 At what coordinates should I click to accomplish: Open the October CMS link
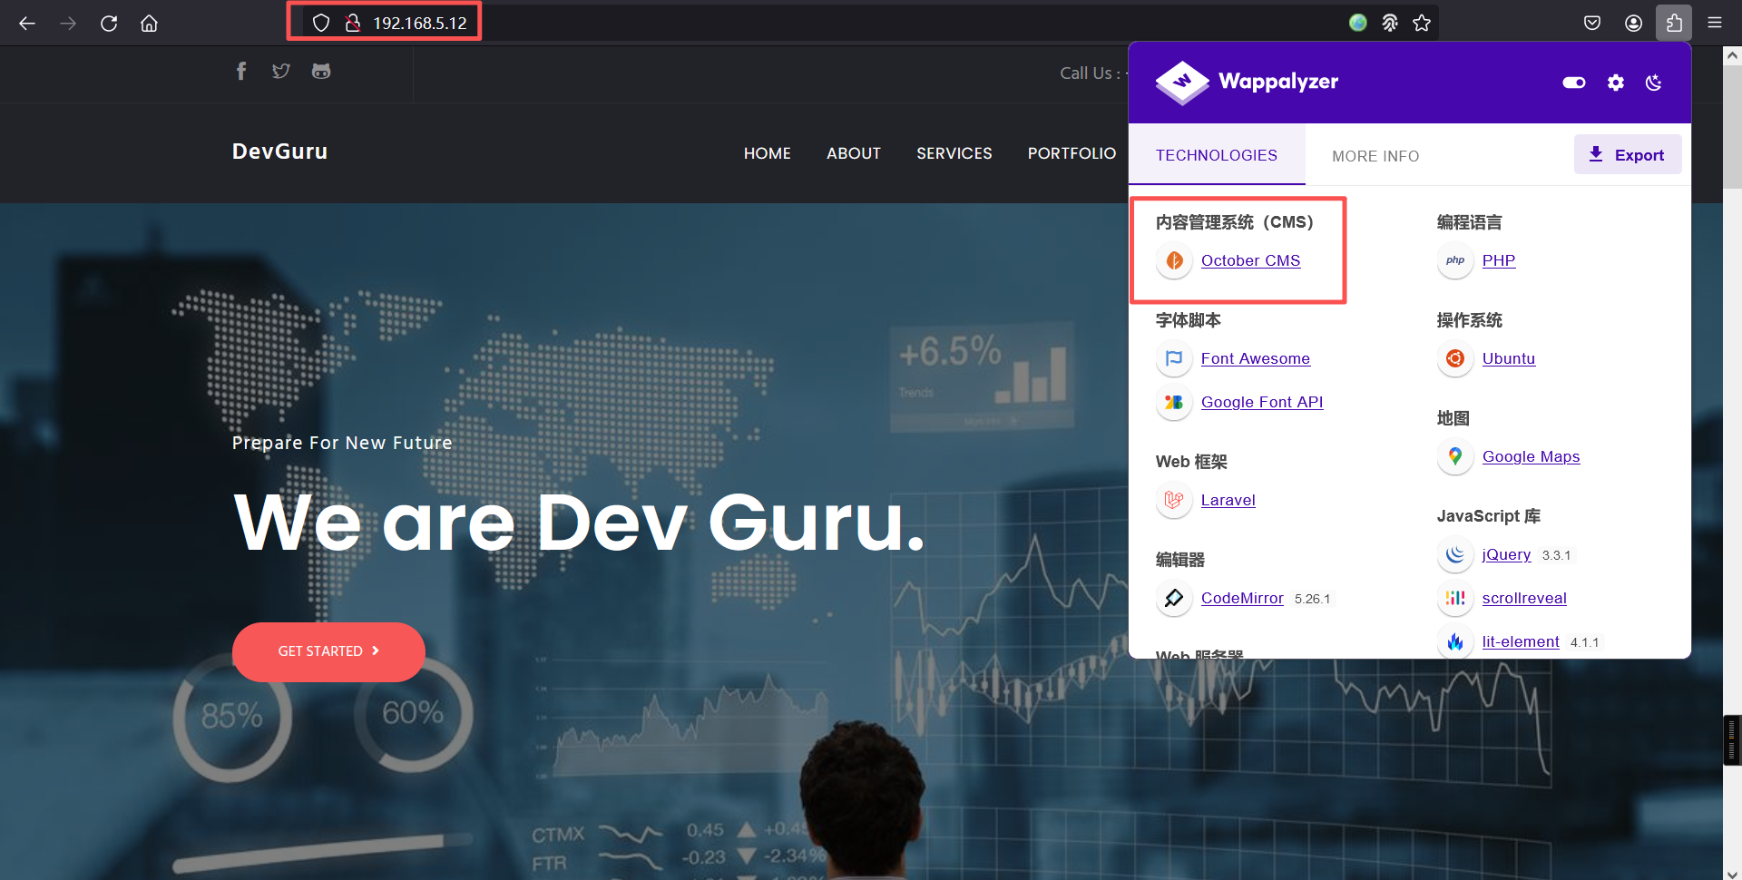(1250, 260)
